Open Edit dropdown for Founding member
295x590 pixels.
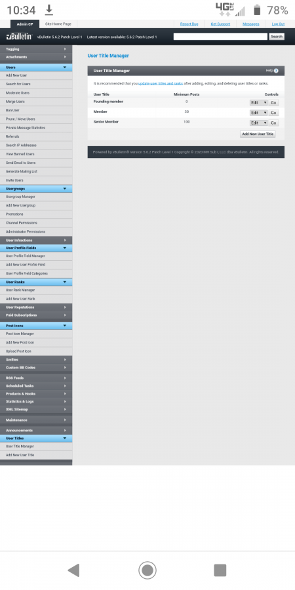point(258,102)
